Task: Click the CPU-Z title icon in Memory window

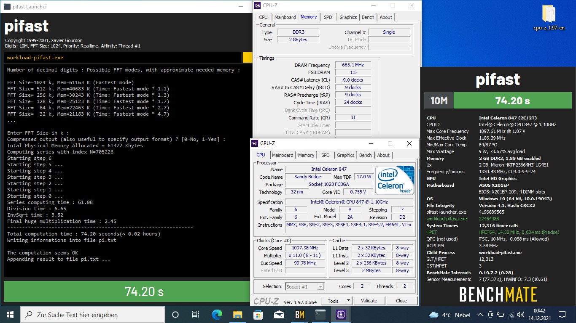Action: tap(257, 5)
